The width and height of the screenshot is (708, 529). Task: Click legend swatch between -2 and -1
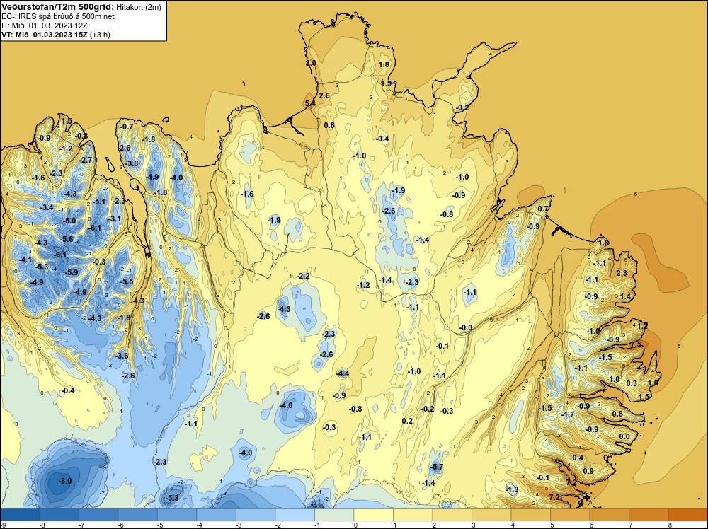[x=295, y=515]
